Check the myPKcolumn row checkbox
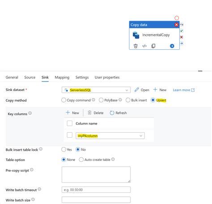Screen dimensions: 212x204 click(x=70, y=135)
